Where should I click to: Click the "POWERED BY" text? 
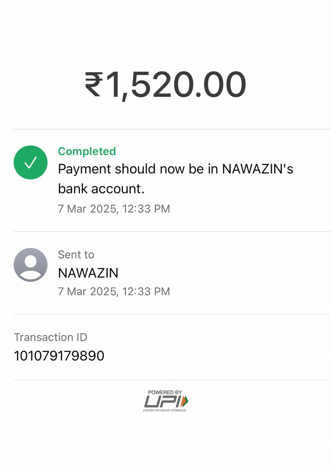coord(165,392)
